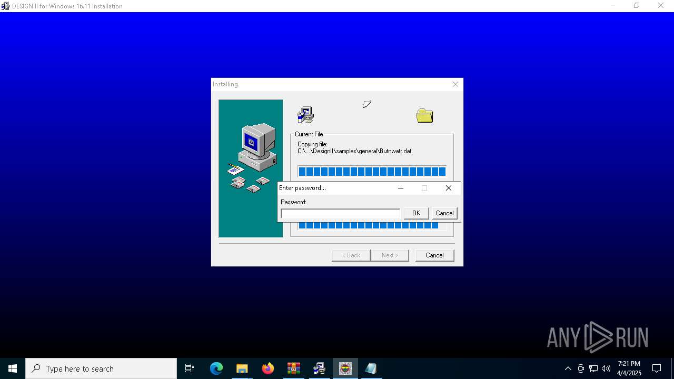Click the taskbar search box
Image resolution: width=674 pixels, height=379 pixels.
click(101, 368)
